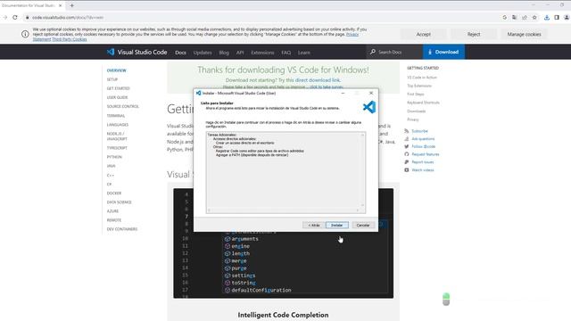Open Remote in the docs sidebar
The image size is (571, 321).
coord(113,220)
